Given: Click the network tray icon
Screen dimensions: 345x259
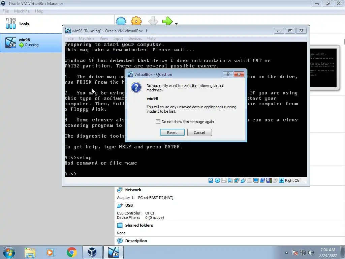Looking at the screenshot, I should [303, 253].
